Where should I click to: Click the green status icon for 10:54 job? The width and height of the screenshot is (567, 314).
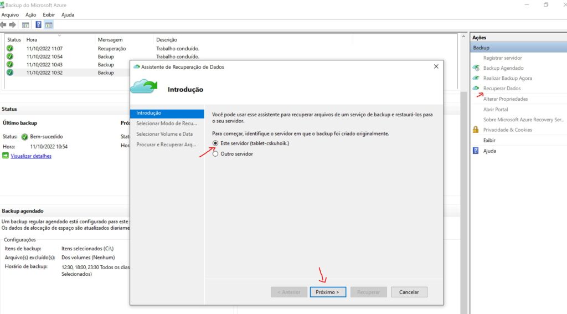click(x=10, y=56)
